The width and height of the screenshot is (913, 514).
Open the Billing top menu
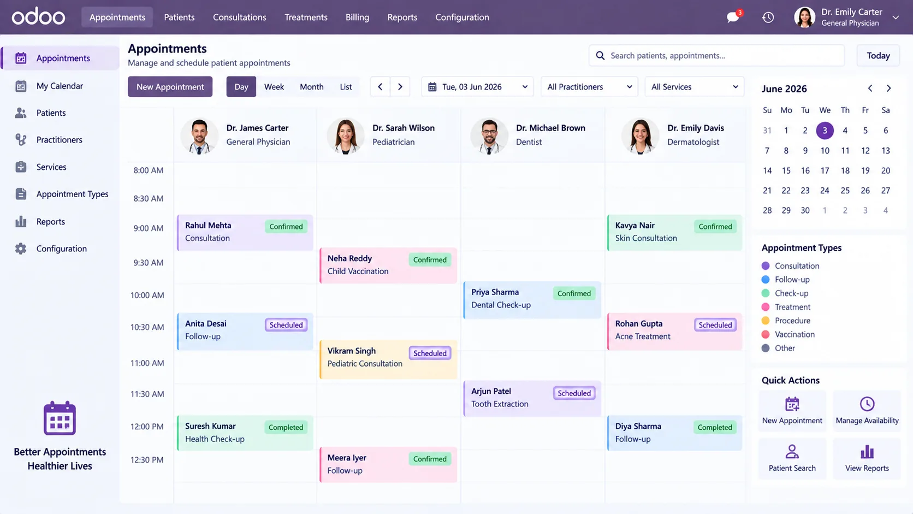[x=357, y=17]
